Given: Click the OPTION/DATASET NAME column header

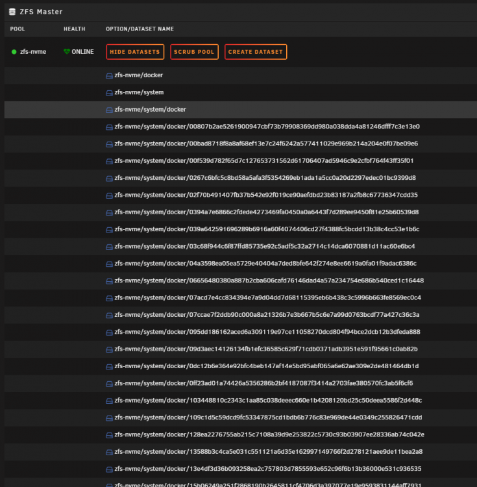Looking at the screenshot, I should click(140, 29).
